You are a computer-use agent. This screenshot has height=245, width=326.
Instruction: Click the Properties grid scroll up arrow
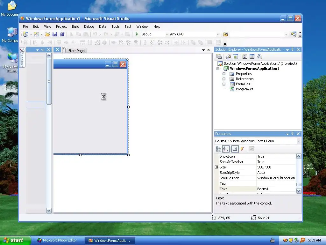(x=299, y=156)
